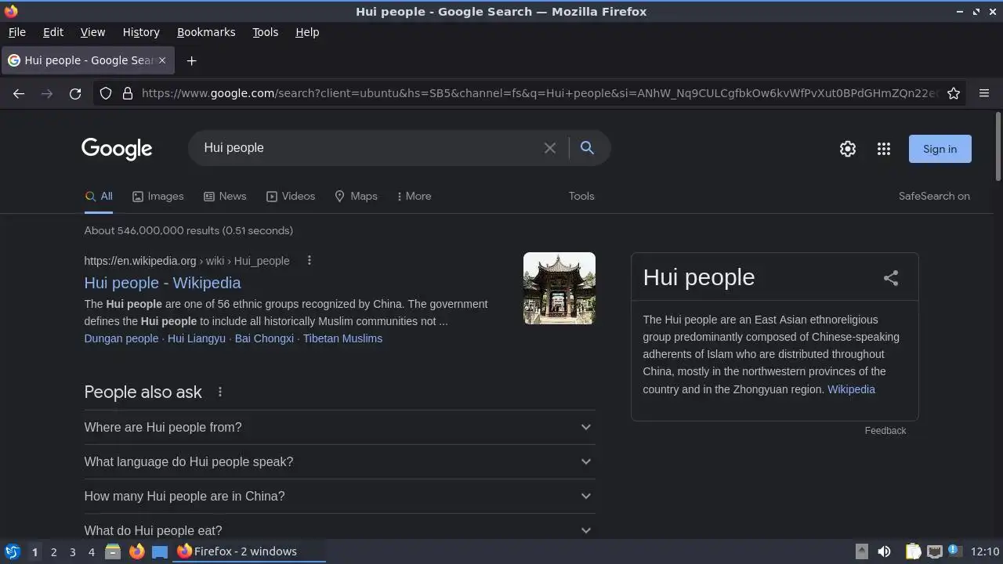
Task: Click the Google search input field
Action: pyautogui.click(x=368, y=148)
